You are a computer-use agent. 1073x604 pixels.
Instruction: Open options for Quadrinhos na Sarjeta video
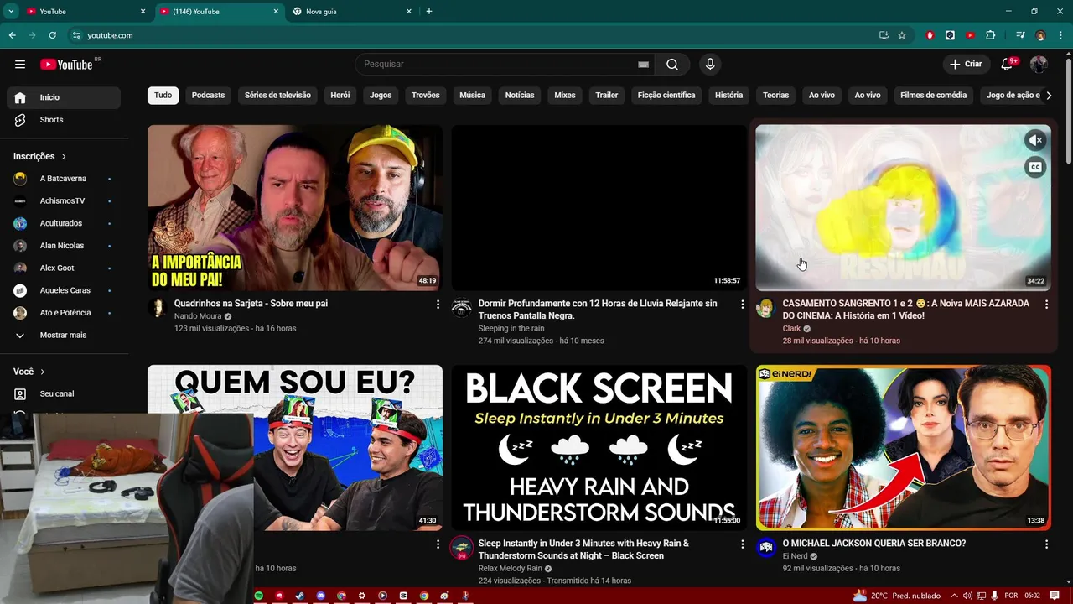tap(438, 305)
